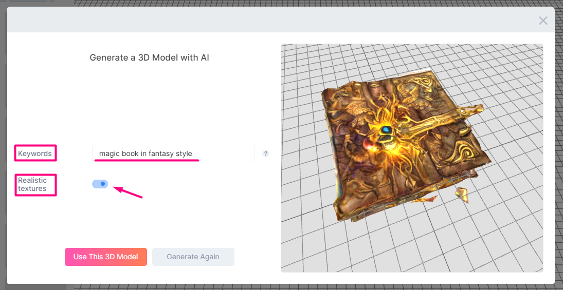Screen dimensions: 563x290
Task: Disable the Realistic textures switch
Action: pos(100,184)
